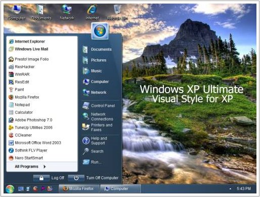This screenshot has height=197, width=260.
Task: Click the WinRAR books icon
Action: (x=11, y=74)
